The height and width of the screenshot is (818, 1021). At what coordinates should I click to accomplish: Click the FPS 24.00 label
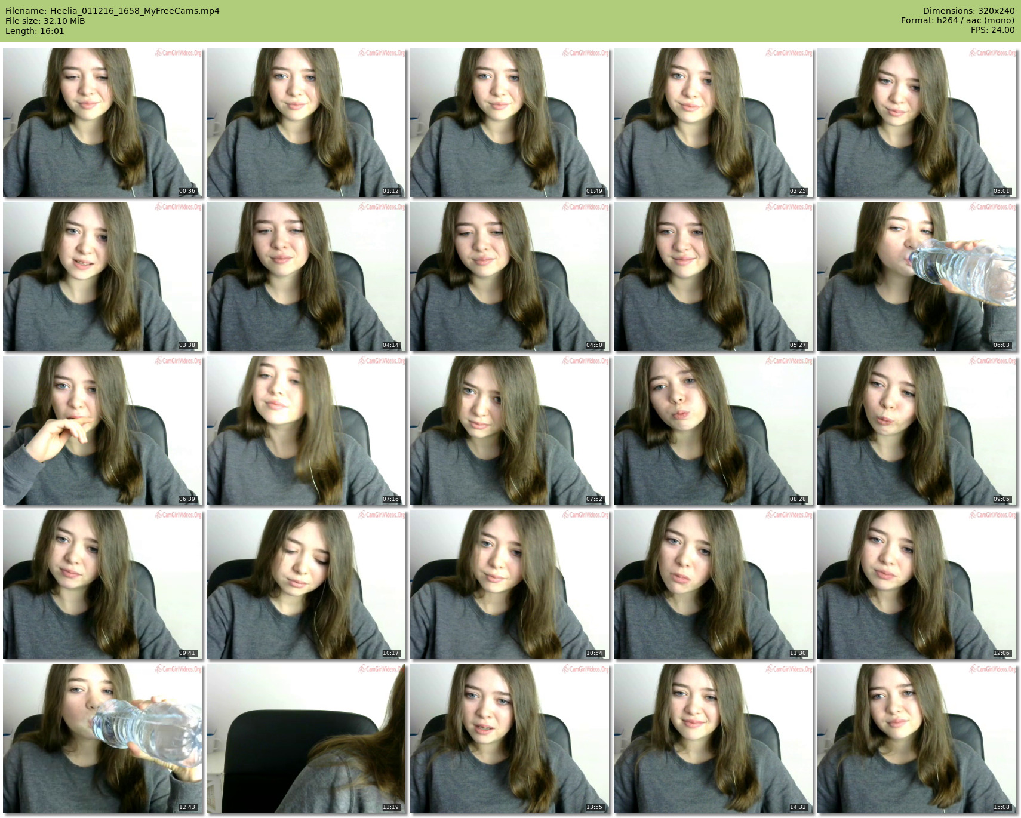[992, 30]
